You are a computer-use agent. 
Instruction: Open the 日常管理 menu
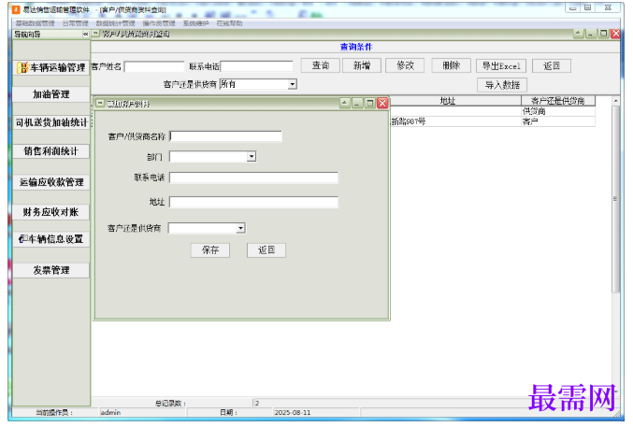pos(75,23)
